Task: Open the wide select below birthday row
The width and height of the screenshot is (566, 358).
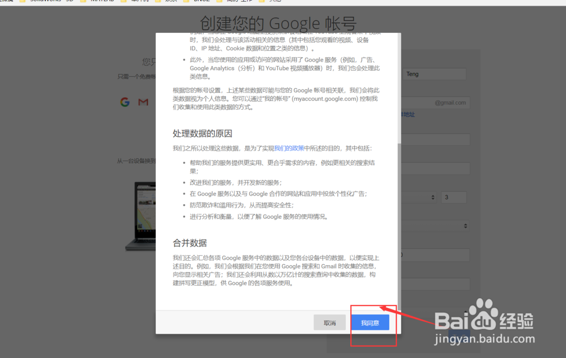Action: (435, 226)
